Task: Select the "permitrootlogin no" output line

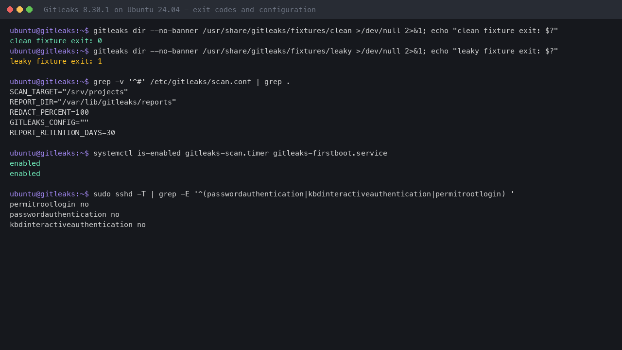Action: coord(49,204)
